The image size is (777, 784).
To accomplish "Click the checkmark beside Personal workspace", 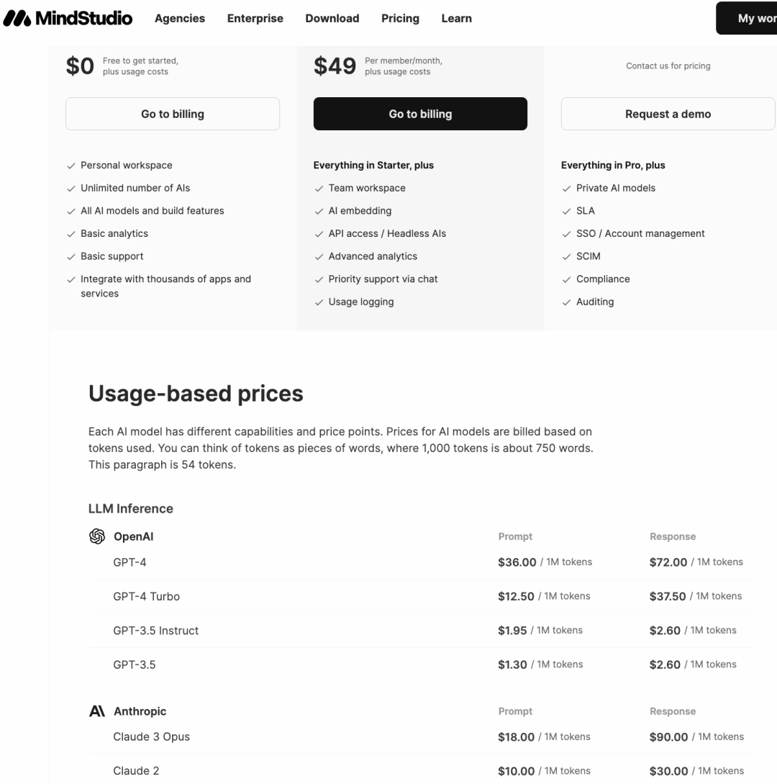I will (x=71, y=166).
